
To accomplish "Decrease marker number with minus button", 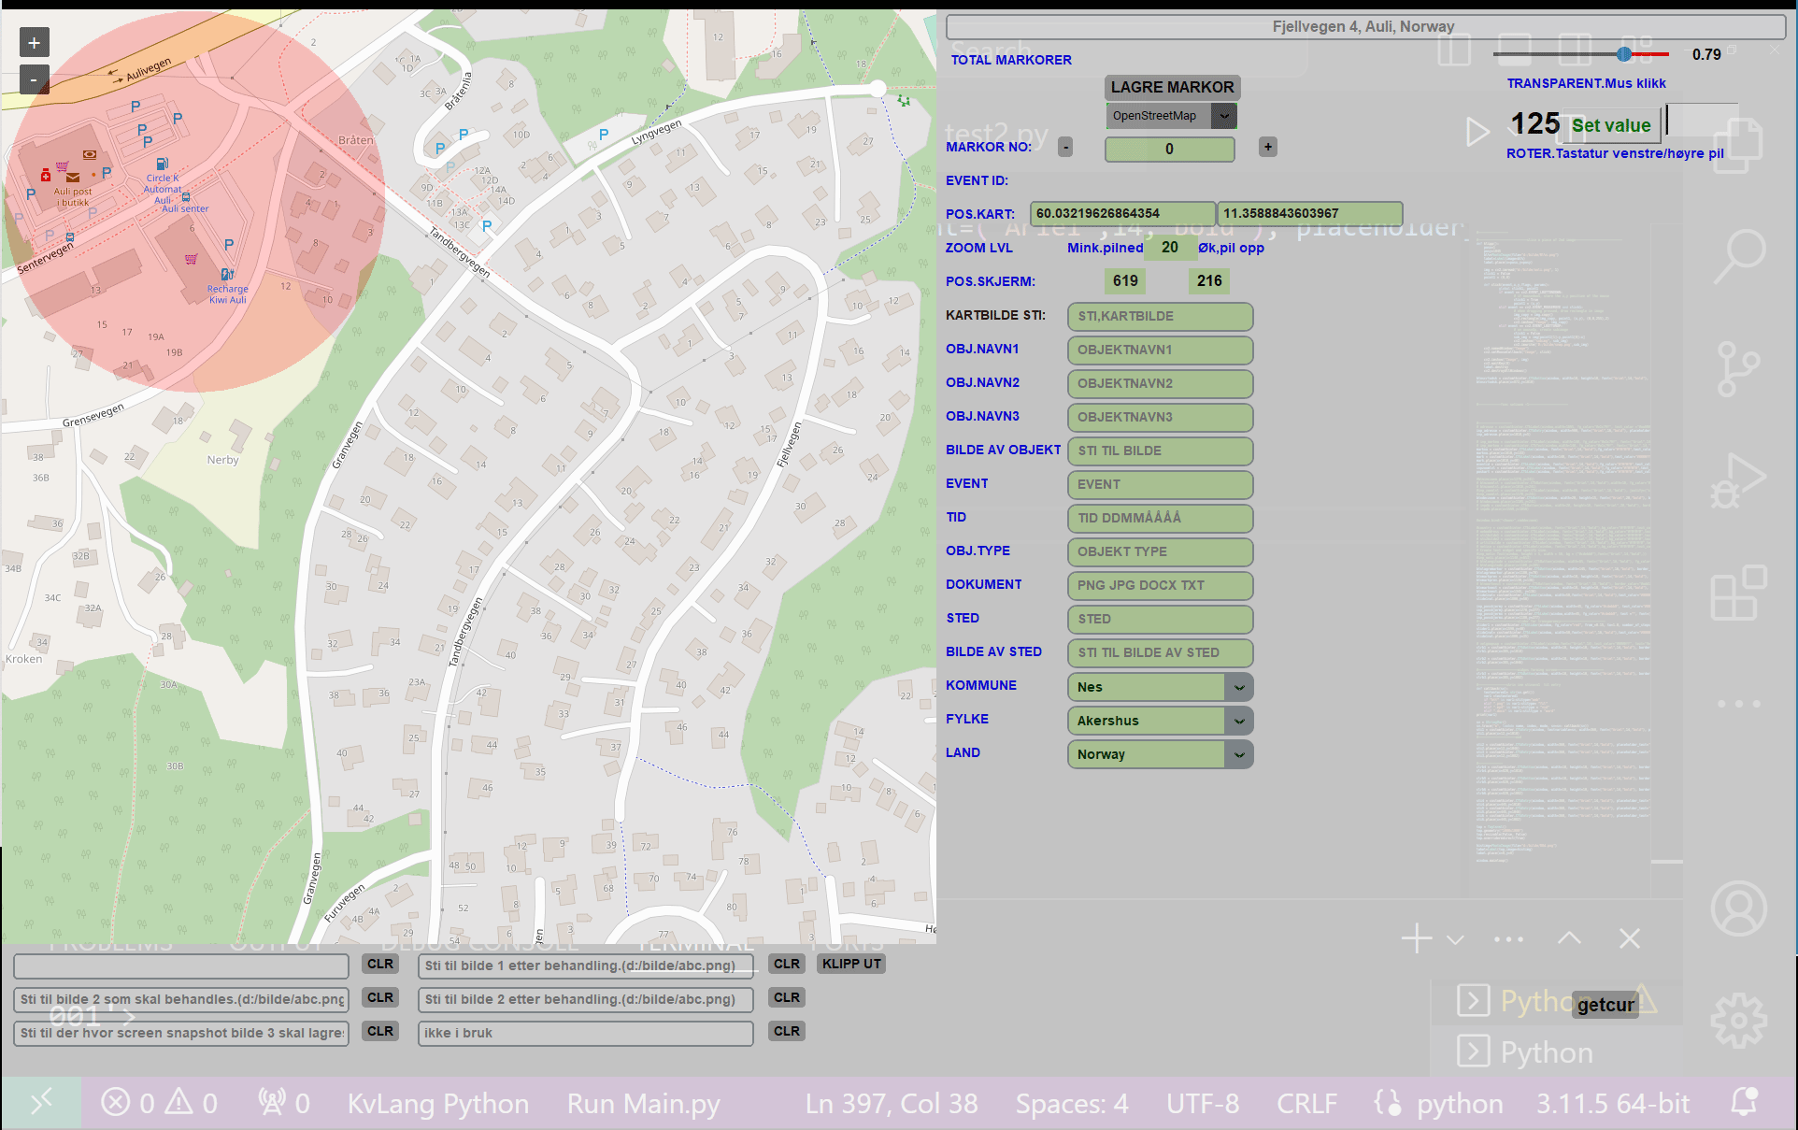I will 1065,147.
